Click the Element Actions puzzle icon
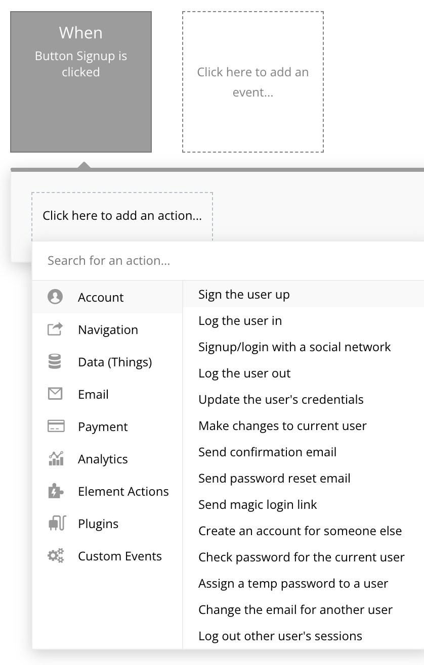This screenshot has width=424, height=665. 56,491
